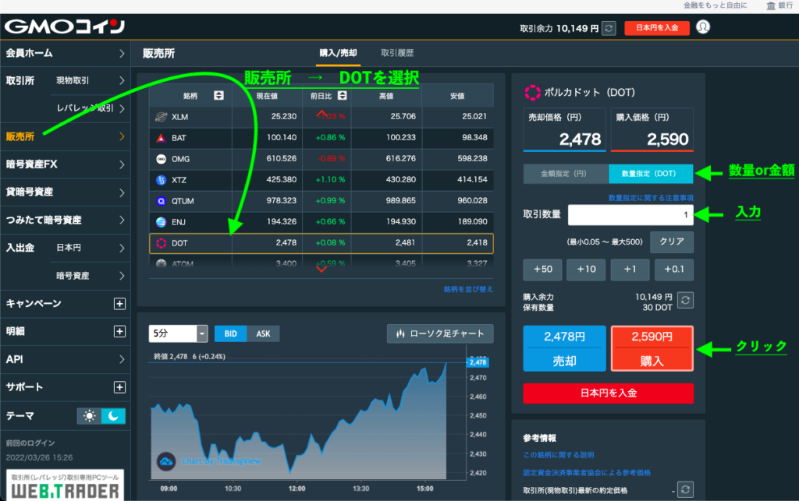Click the large red 日本円を入金 button
This screenshot has width=799, height=501.
click(x=609, y=393)
